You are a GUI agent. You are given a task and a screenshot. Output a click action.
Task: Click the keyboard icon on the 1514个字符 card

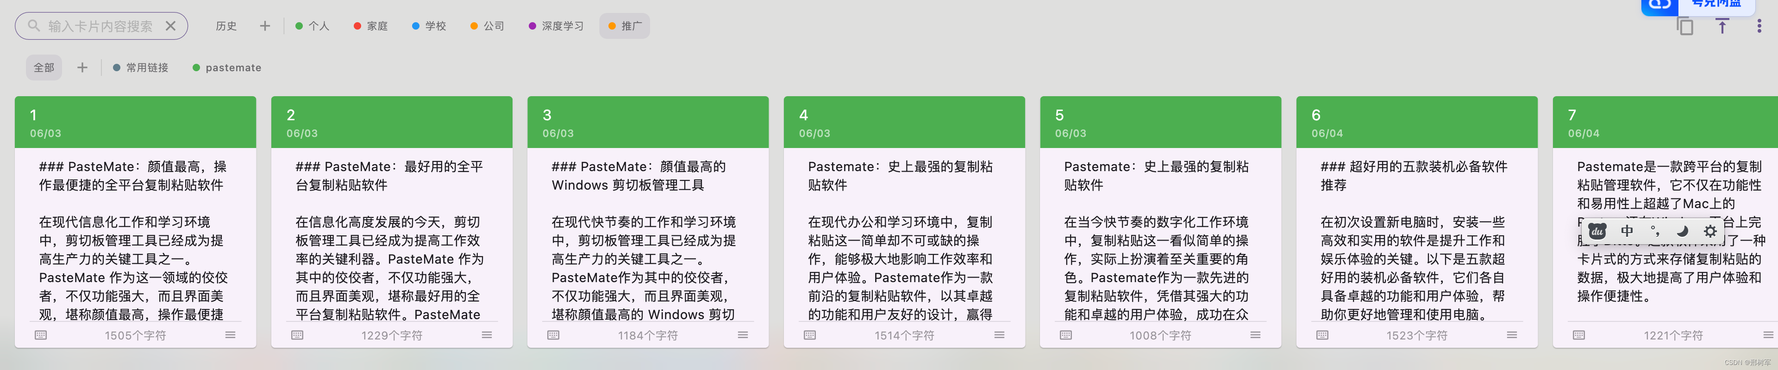coord(810,335)
